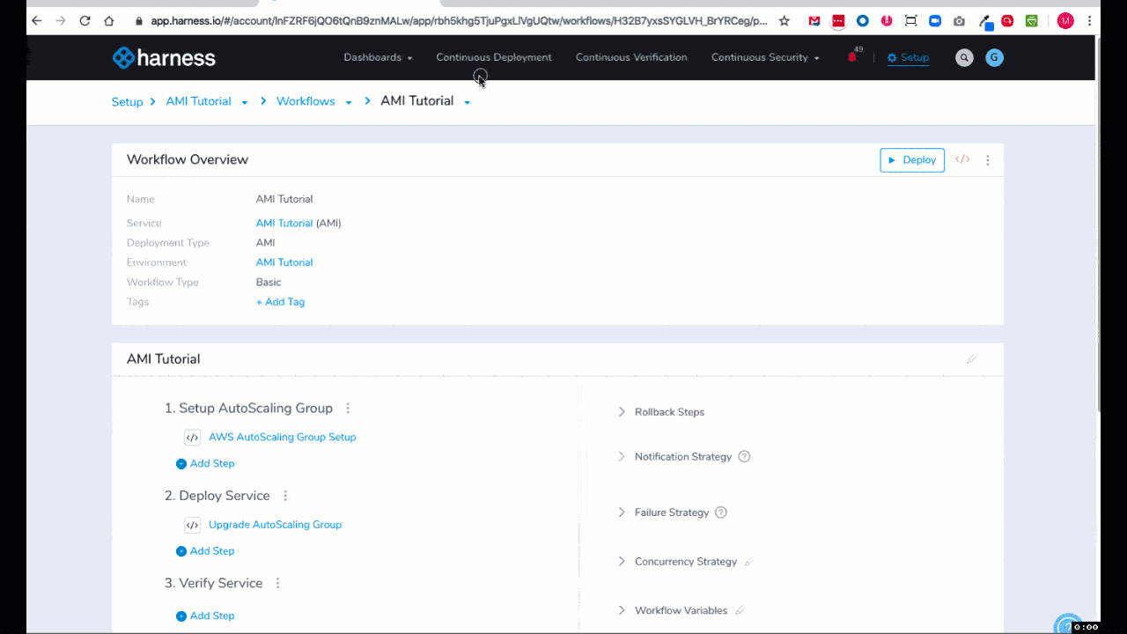
Task: Go to browser home page
Action: 109,20
